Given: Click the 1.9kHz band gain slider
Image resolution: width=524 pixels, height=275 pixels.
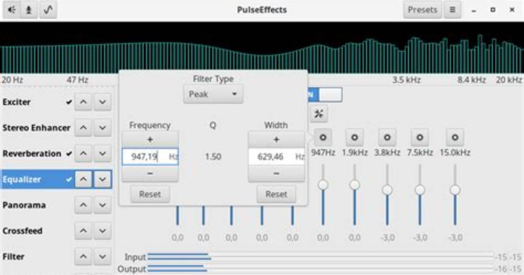Looking at the screenshot, I should 354,195.
